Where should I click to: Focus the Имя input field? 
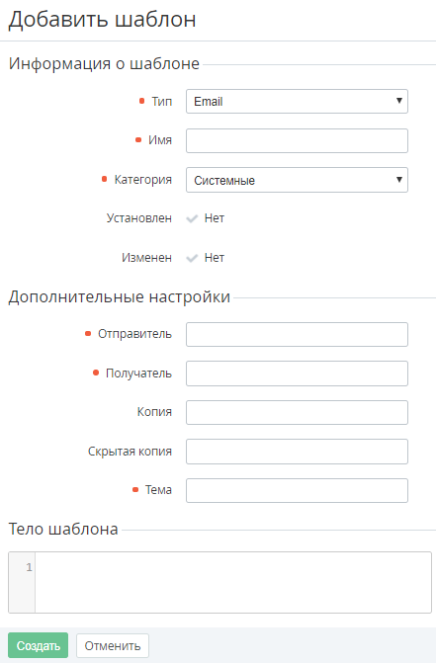297,140
